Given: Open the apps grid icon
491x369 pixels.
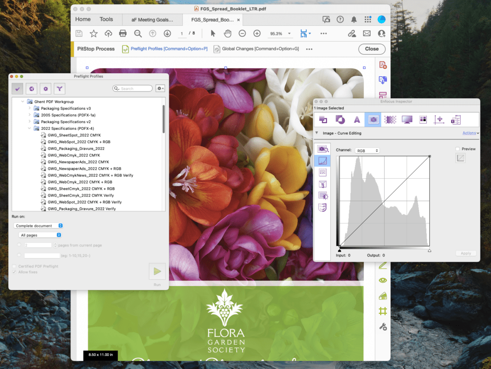Looking at the screenshot, I should (x=368, y=19).
